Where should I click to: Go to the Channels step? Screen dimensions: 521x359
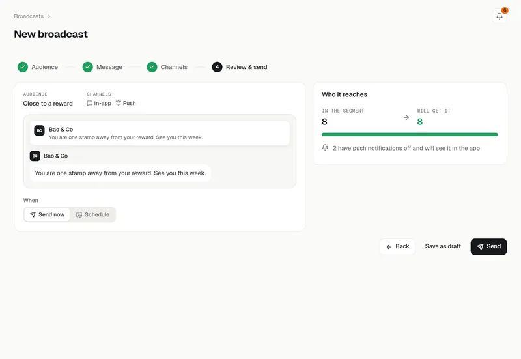click(x=167, y=67)
